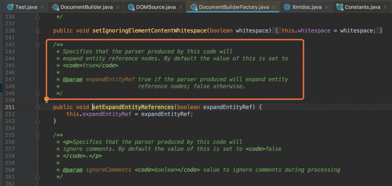The width and height of the screenshot is (392, 186).
Task: Click the yellow lightbulb quick-fix icon
Action: 46,99
